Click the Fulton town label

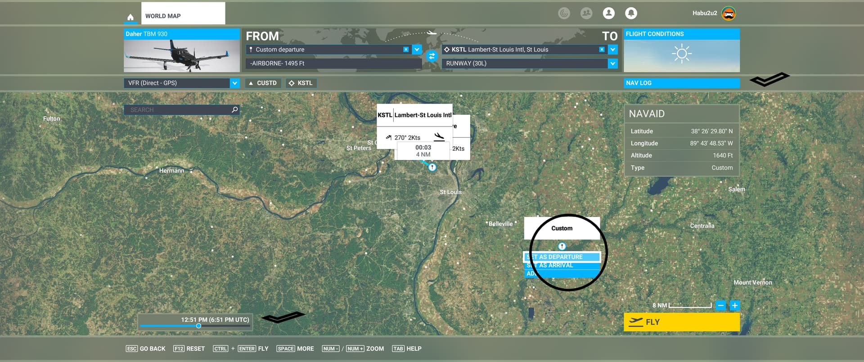coord(51,118)
